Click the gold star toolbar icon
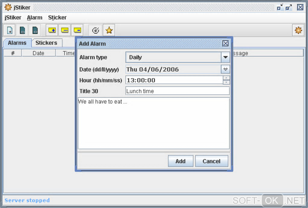The height and width of the screenshot is (208, 308). pos(109,30)
